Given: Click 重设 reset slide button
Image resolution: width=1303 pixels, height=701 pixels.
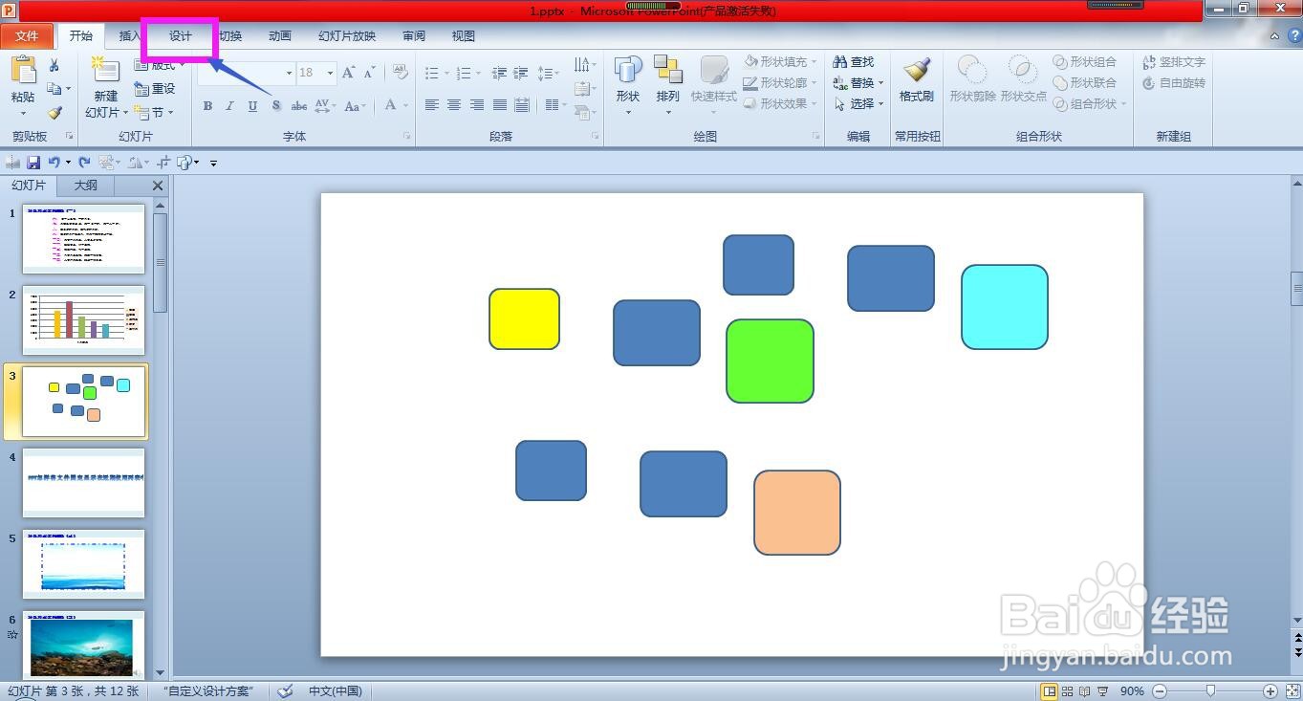Looking at the screenshot, I should (x=155, y=89).
